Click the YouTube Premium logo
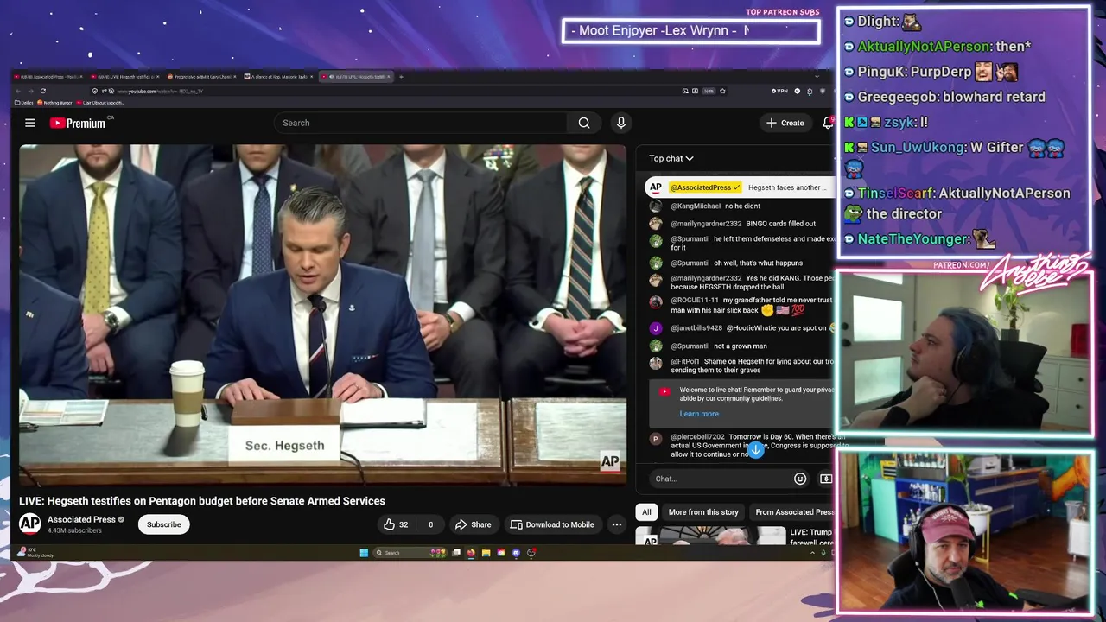Screen dimensions: 1106x622 78,123
